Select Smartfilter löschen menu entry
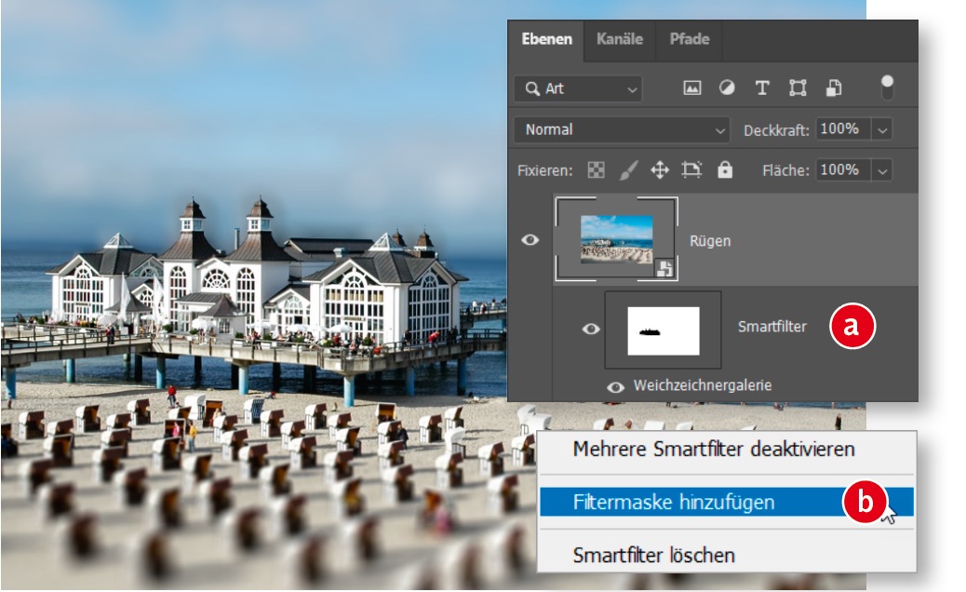 (654, 556)
